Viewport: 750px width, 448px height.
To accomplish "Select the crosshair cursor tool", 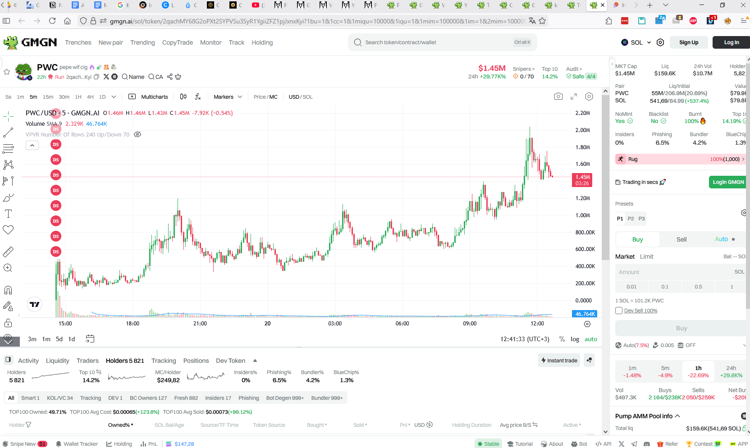I will 8,117.
